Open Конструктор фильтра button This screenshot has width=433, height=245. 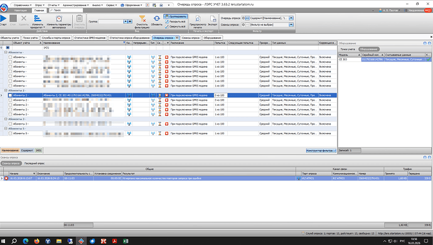(x=321, y=150)
